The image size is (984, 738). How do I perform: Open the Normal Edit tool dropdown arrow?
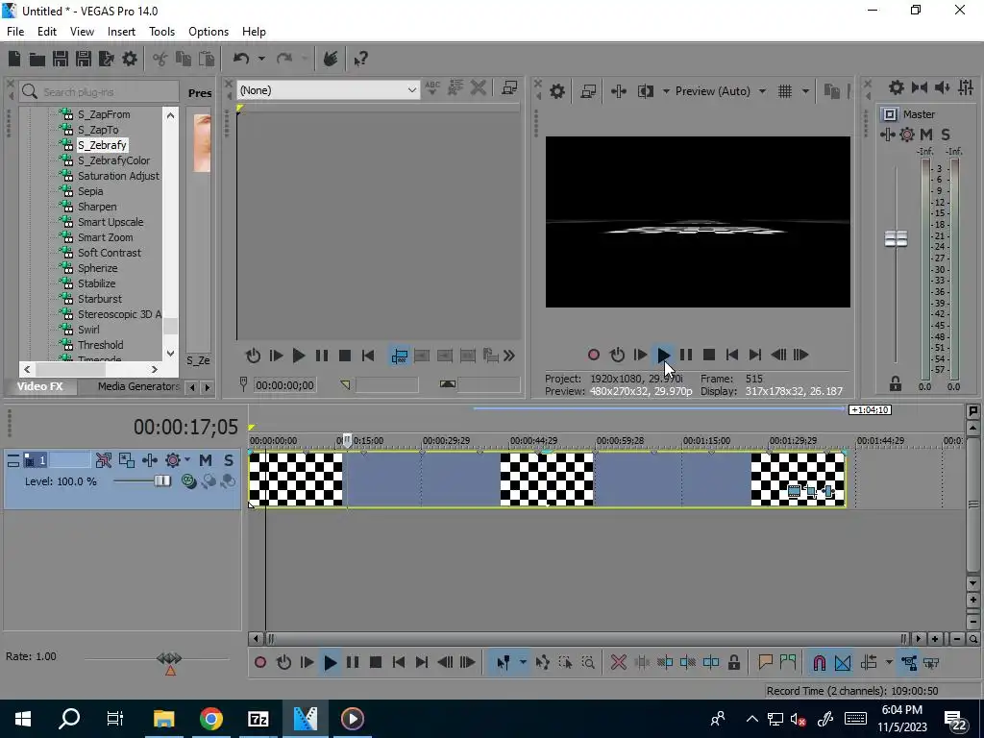[x=522, y=663]
